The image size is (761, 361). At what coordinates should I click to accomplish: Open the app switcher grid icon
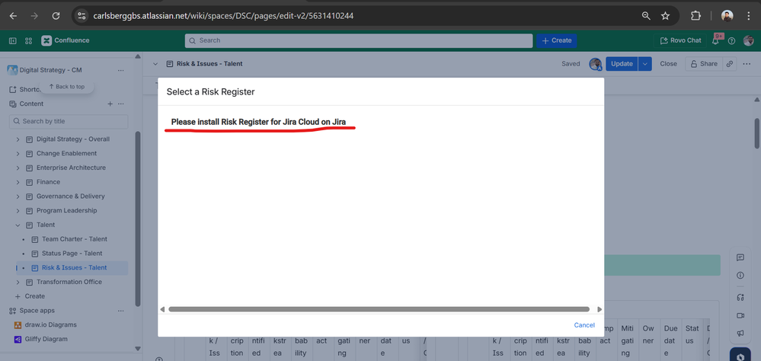click(29, 41)
